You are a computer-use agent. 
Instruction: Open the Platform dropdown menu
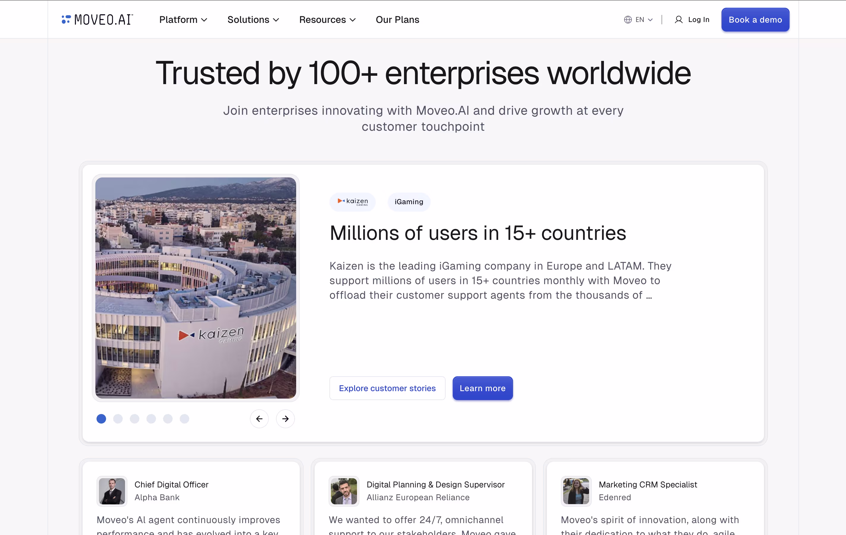183,20
